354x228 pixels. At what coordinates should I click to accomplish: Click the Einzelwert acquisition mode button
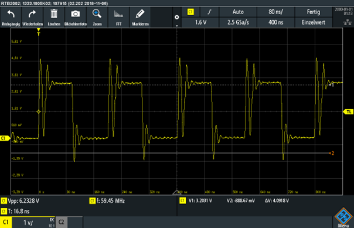click(x=314, y=22)
